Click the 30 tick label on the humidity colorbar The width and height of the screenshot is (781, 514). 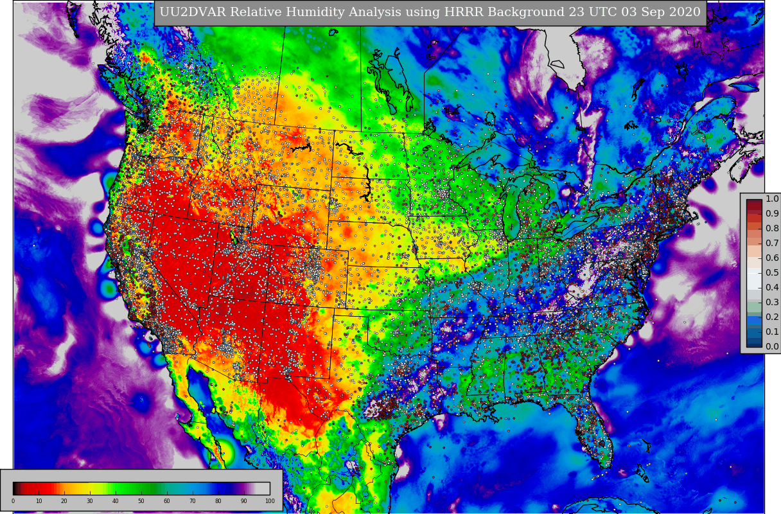point(90,501)
